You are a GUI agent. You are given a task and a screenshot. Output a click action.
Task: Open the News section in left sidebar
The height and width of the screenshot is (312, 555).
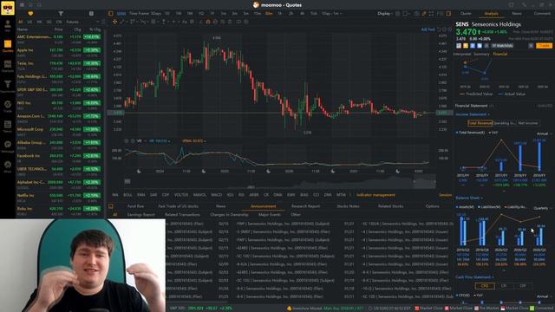[8, 127]
